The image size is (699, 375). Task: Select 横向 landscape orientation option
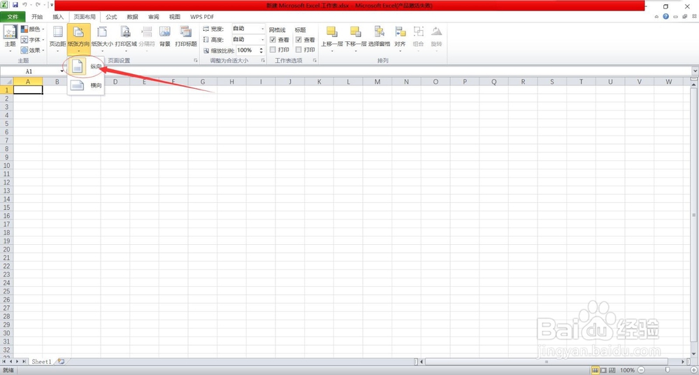coord(87,85)
